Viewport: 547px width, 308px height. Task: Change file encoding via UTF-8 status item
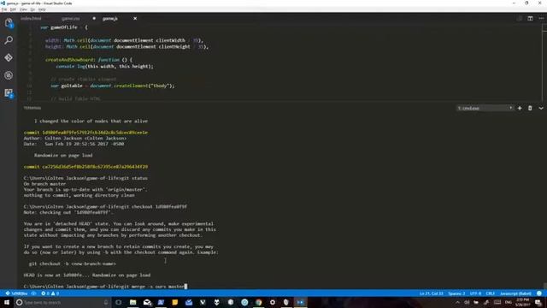point(475,293)
